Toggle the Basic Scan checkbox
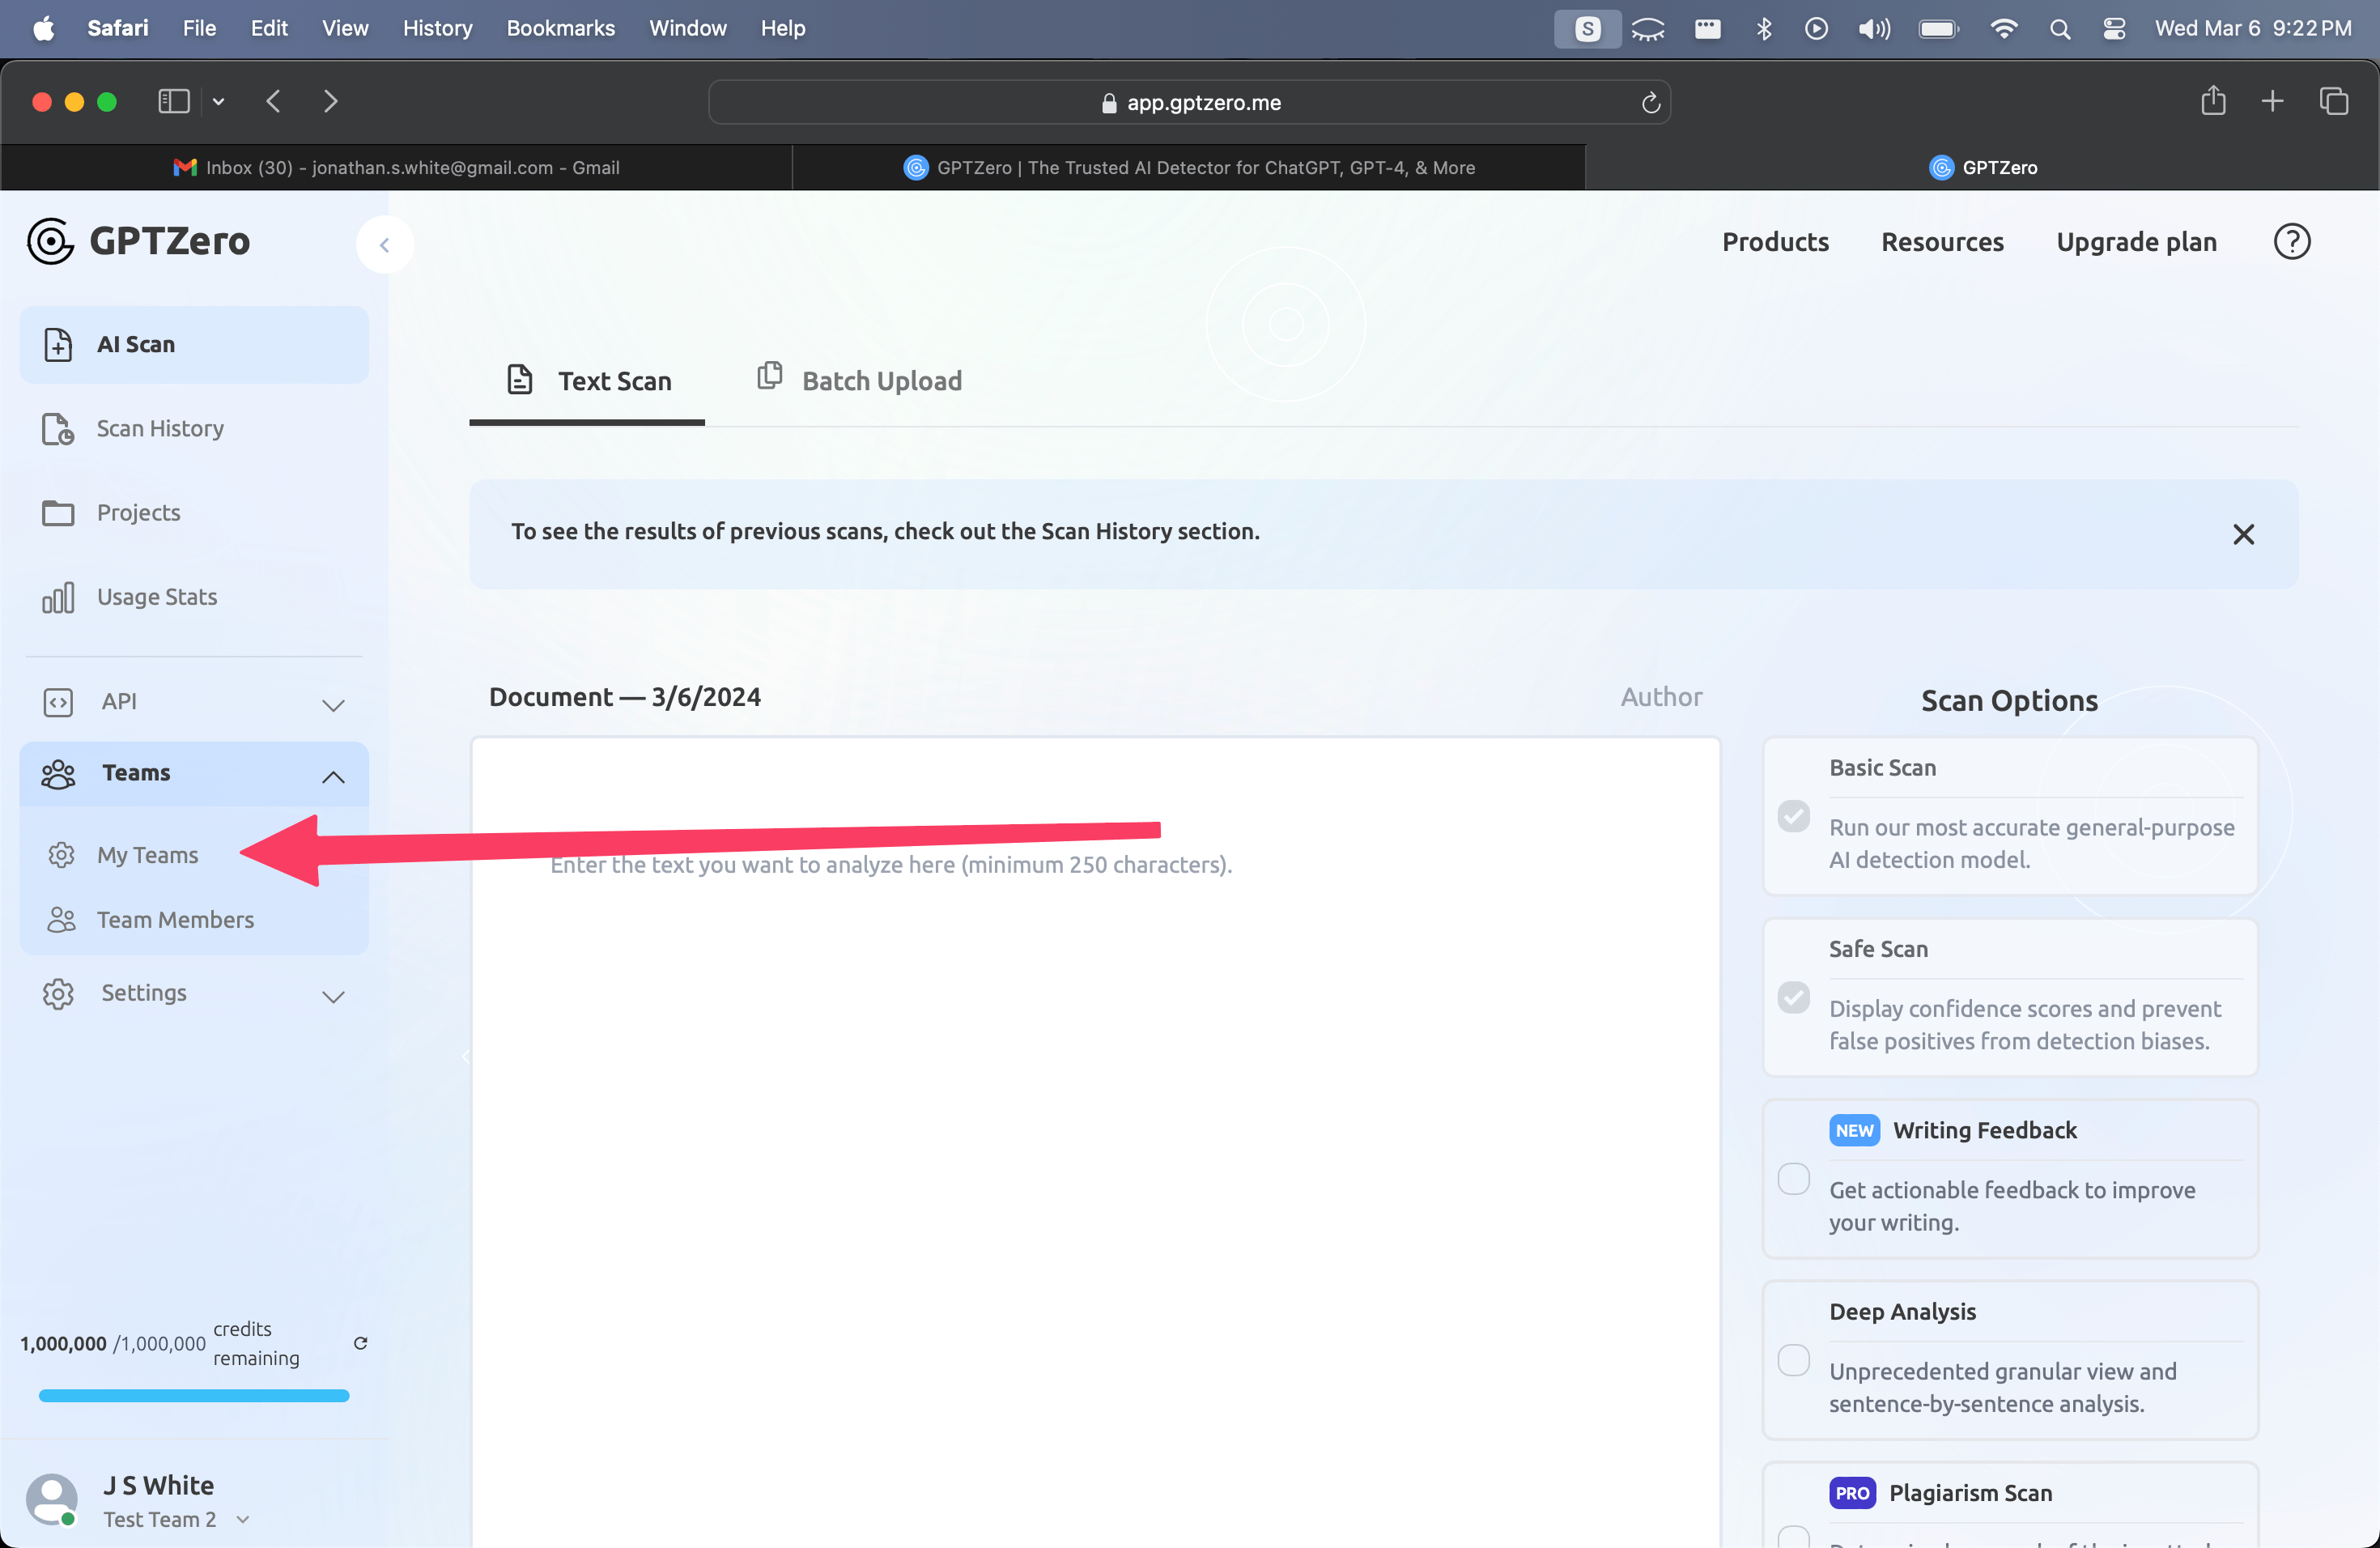The width and height of the screenshot is (2380, 1548). click(x=1793, y=816)
